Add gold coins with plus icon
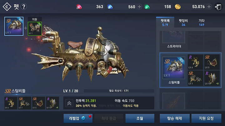This screenshot has width=225, height=126. pyautogui.click(x=209, y=7)
